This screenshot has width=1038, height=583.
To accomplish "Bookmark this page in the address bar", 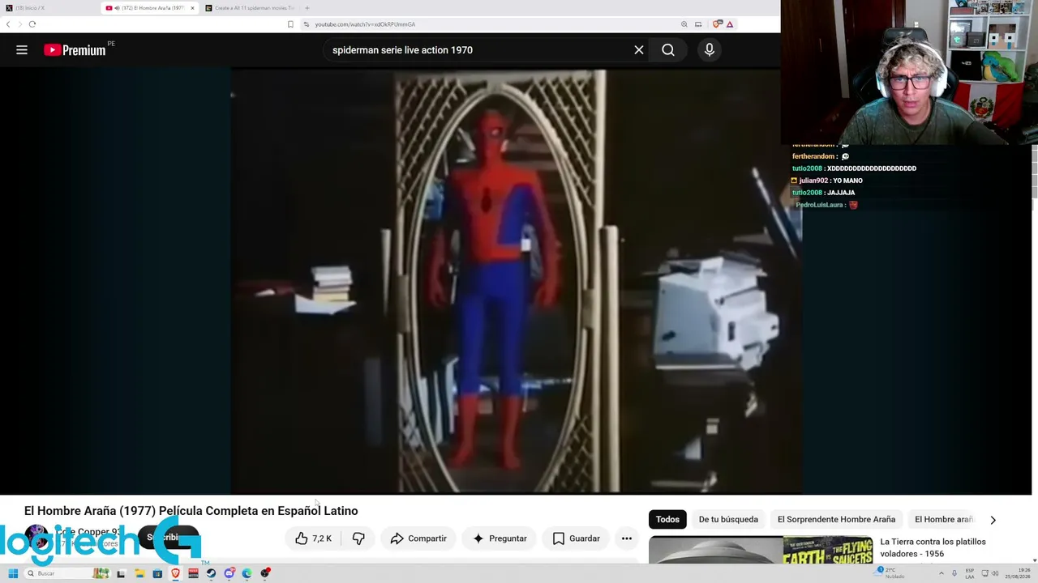I will 290,24.
